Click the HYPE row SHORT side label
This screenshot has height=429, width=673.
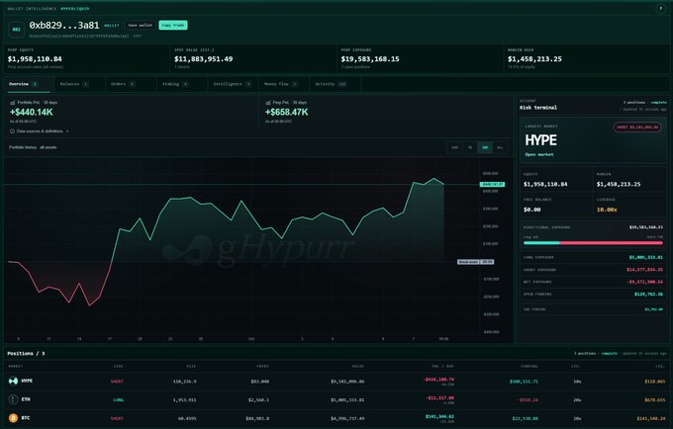coord(117,382)
